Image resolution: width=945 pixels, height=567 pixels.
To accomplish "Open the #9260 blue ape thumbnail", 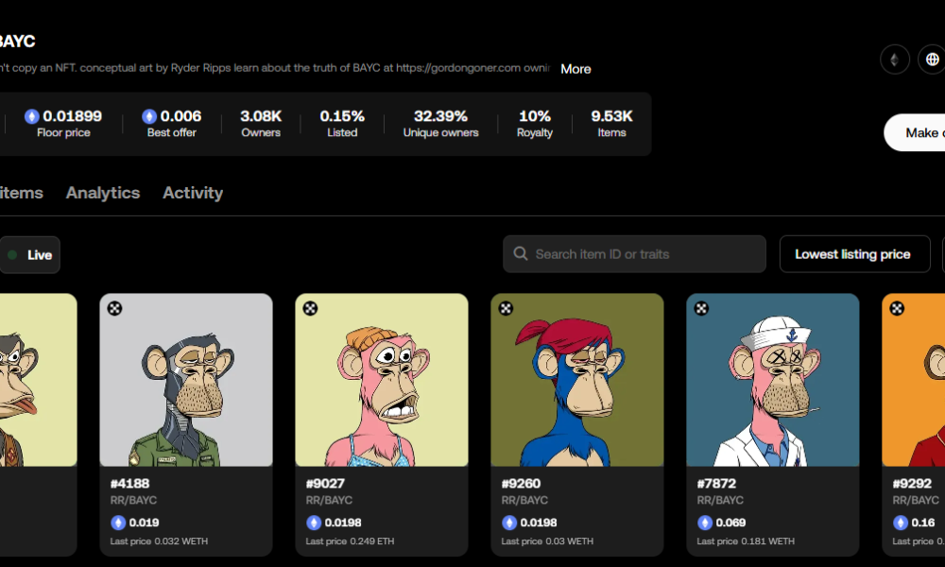I will [x=576, y=380].
